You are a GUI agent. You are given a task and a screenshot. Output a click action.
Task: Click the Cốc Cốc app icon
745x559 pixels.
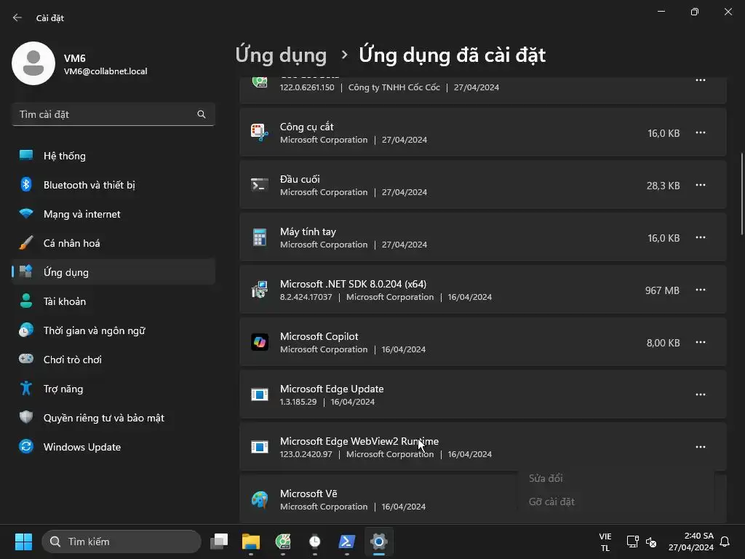click(260, 82)
